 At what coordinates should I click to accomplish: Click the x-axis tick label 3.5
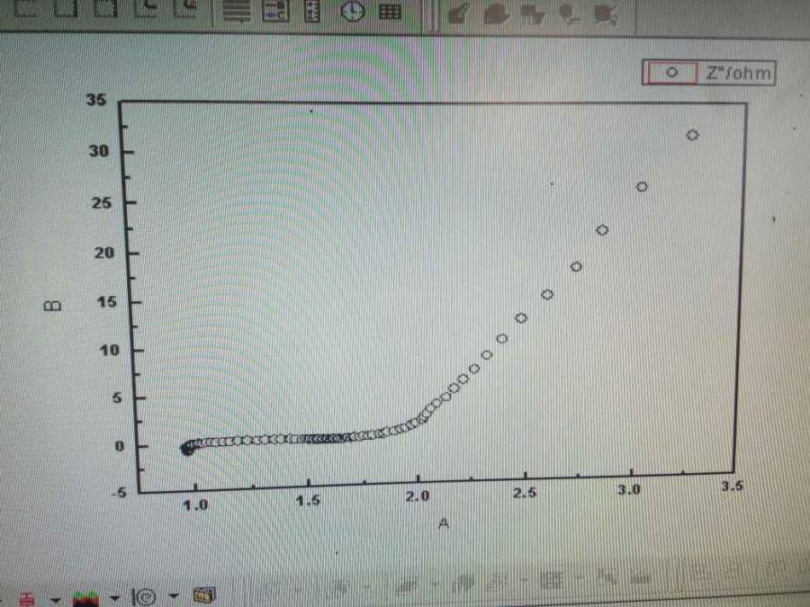732,486
